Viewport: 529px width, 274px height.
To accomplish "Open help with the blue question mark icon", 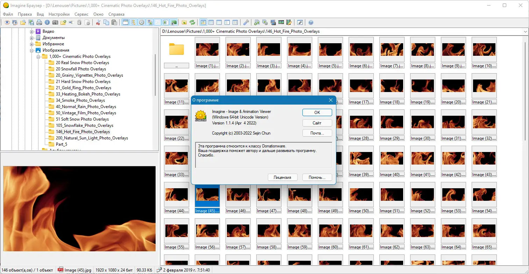I will [x=311, y=22].
